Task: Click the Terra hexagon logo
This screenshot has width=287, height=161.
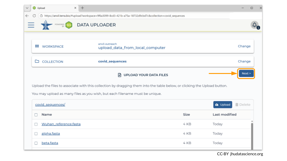Action: (x=69, y=25)
